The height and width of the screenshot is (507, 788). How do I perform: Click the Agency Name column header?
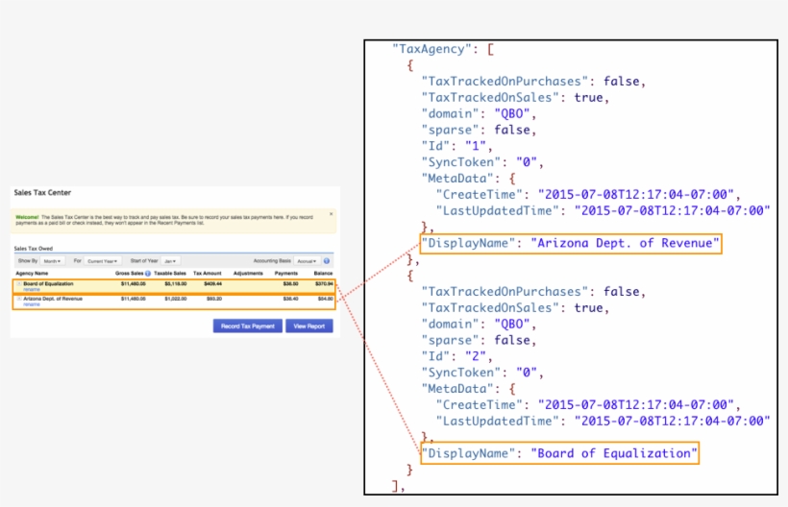tap(32, 274)
